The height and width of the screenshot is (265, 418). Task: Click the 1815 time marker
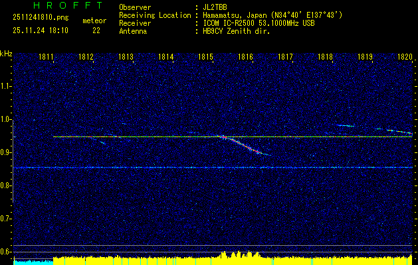click(x=205, y=58)
